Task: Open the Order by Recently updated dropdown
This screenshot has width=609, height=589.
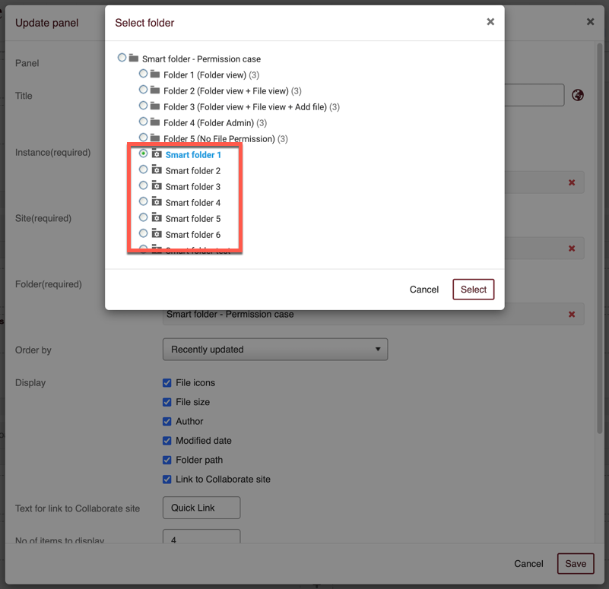Action: 275,350
